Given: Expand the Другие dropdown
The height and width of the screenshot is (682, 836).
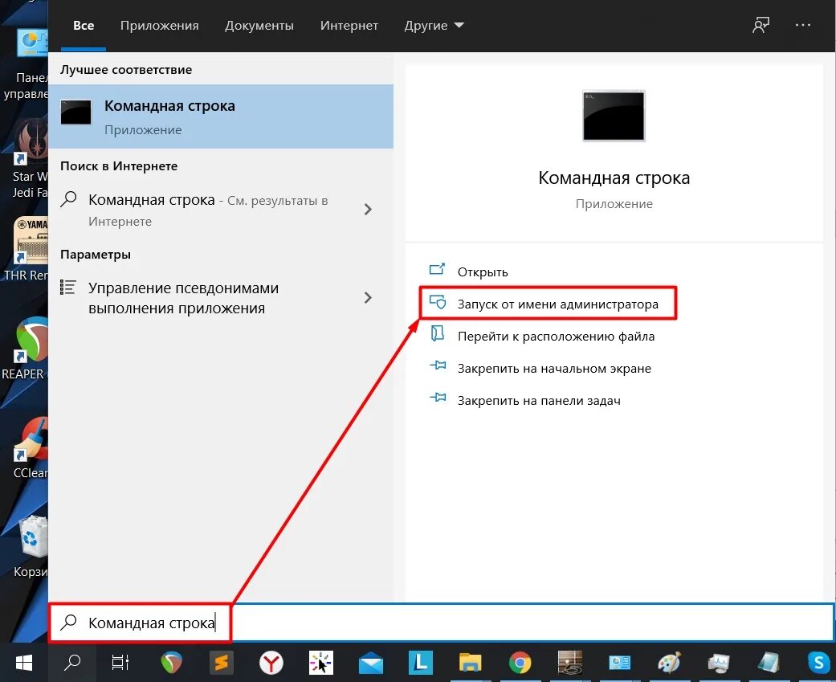Looking at the screenshot, I should pyautogui.click(x=434, y=26).
